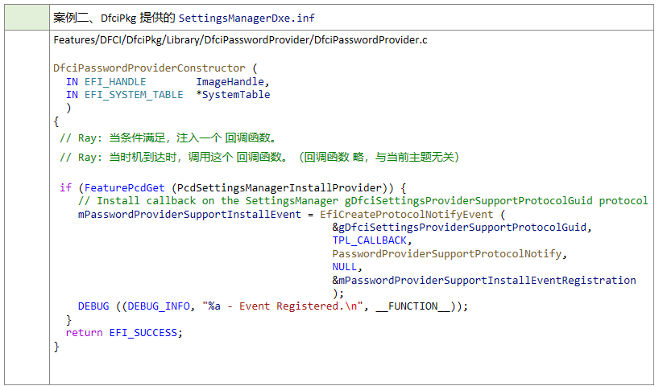Click the "TPL_CALLBACK," argument
This screenshot has height=386, width=659.
coord(372,240)
